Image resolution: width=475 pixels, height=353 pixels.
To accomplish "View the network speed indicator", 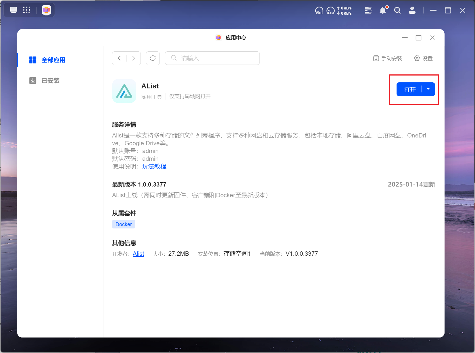I will [344, 11].
